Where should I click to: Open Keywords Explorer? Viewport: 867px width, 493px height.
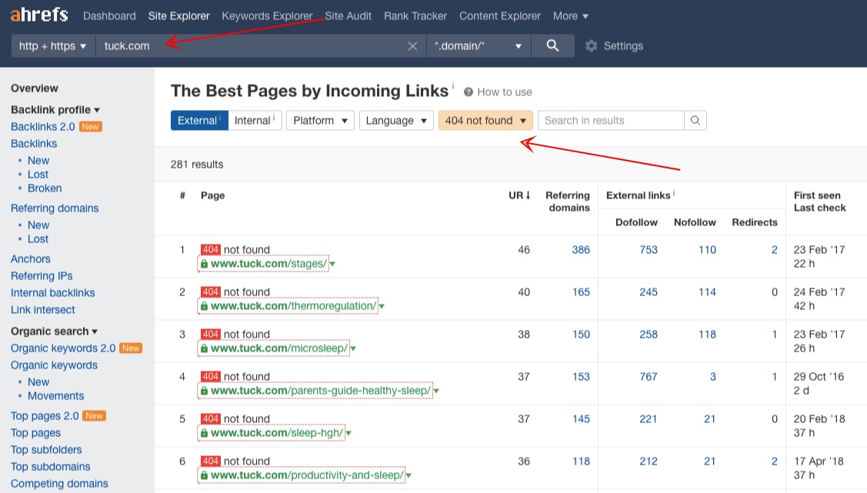pos(267,16)
